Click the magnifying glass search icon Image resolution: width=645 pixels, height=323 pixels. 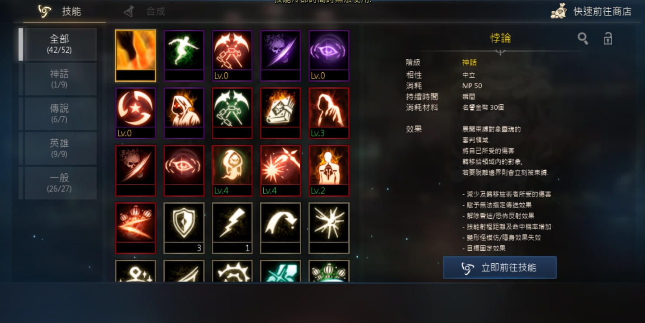[583, 38]
